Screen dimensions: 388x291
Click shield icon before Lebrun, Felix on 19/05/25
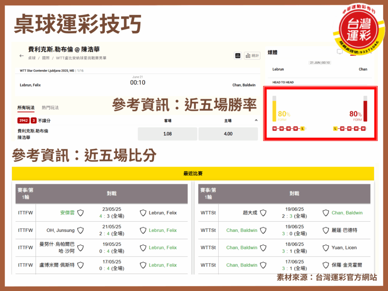pos(143,248)
